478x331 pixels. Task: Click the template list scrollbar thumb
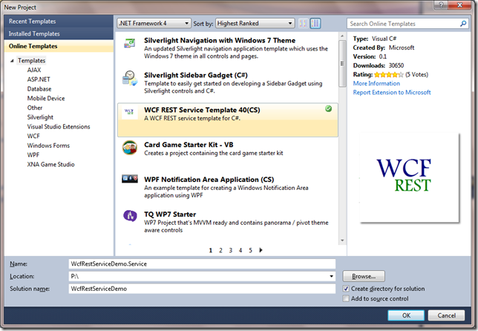[x=342, y=63]
